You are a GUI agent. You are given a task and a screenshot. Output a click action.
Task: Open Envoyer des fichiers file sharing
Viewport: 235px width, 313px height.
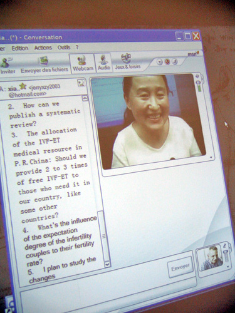pos(44,64)
